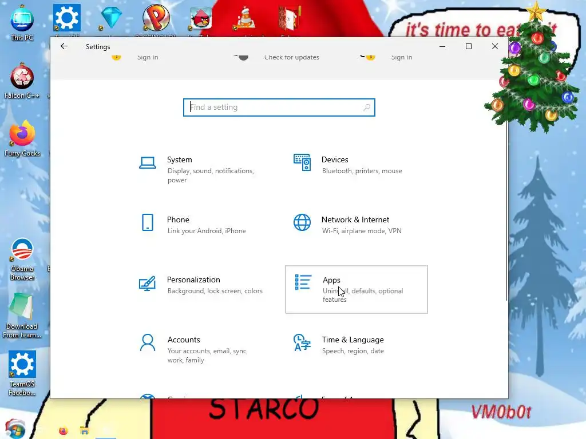Select the blue diamond desktop icon

112,18
